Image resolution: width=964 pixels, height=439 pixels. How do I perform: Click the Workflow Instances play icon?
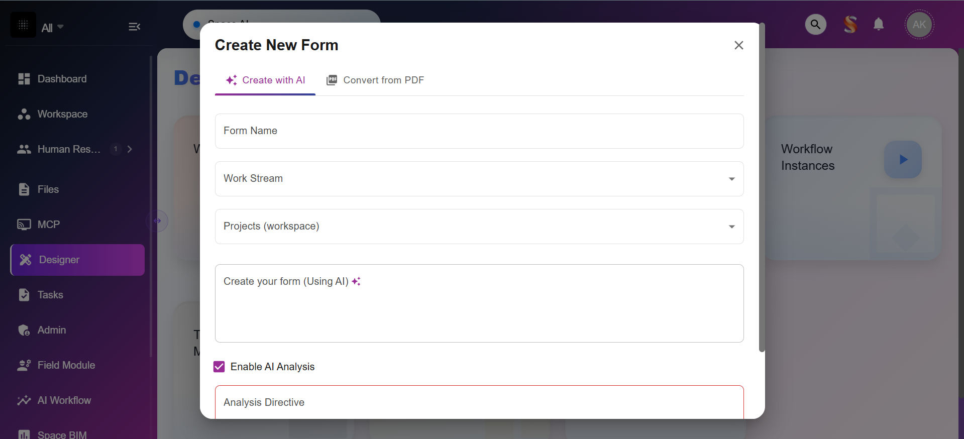tap(903, 160)
